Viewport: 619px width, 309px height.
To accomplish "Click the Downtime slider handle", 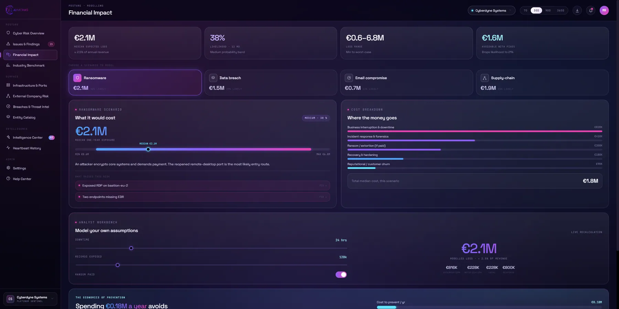I will pos(131,248).
